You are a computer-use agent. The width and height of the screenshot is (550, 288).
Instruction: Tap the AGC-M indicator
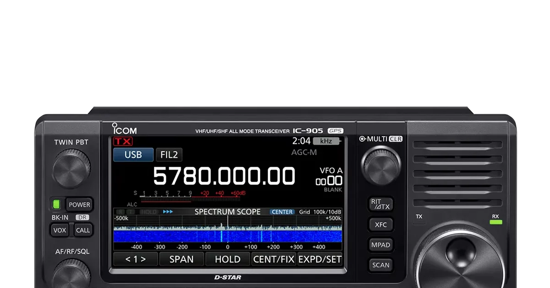pyautogui.click(x=304, y=152)
